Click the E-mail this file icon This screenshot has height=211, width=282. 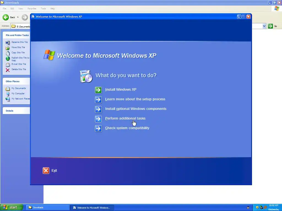[7, 65]
